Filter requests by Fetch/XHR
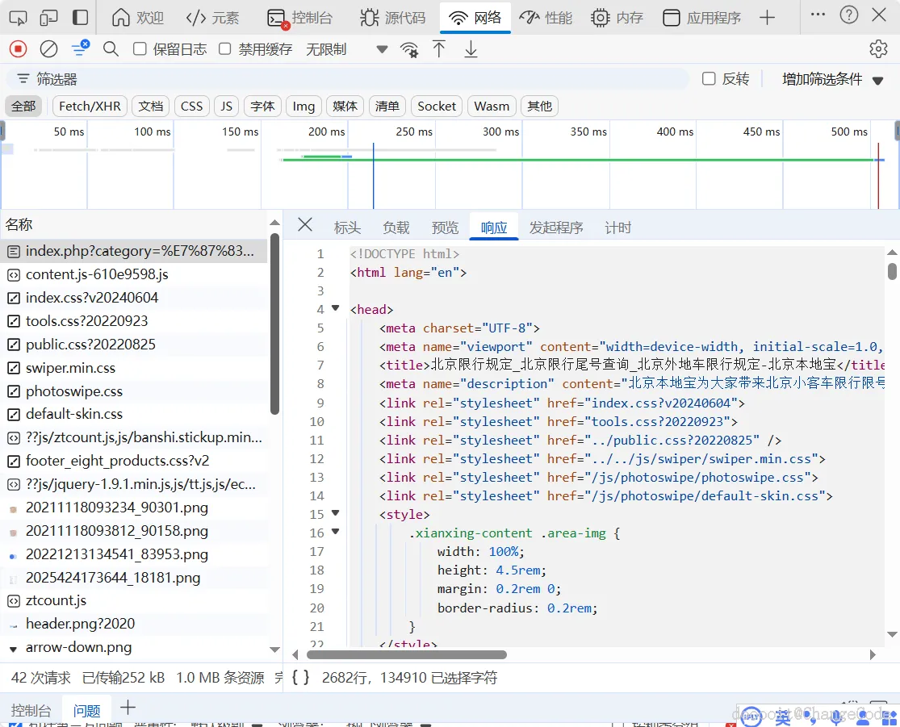The height and width of the screenshot is (727, 900). 90,107
